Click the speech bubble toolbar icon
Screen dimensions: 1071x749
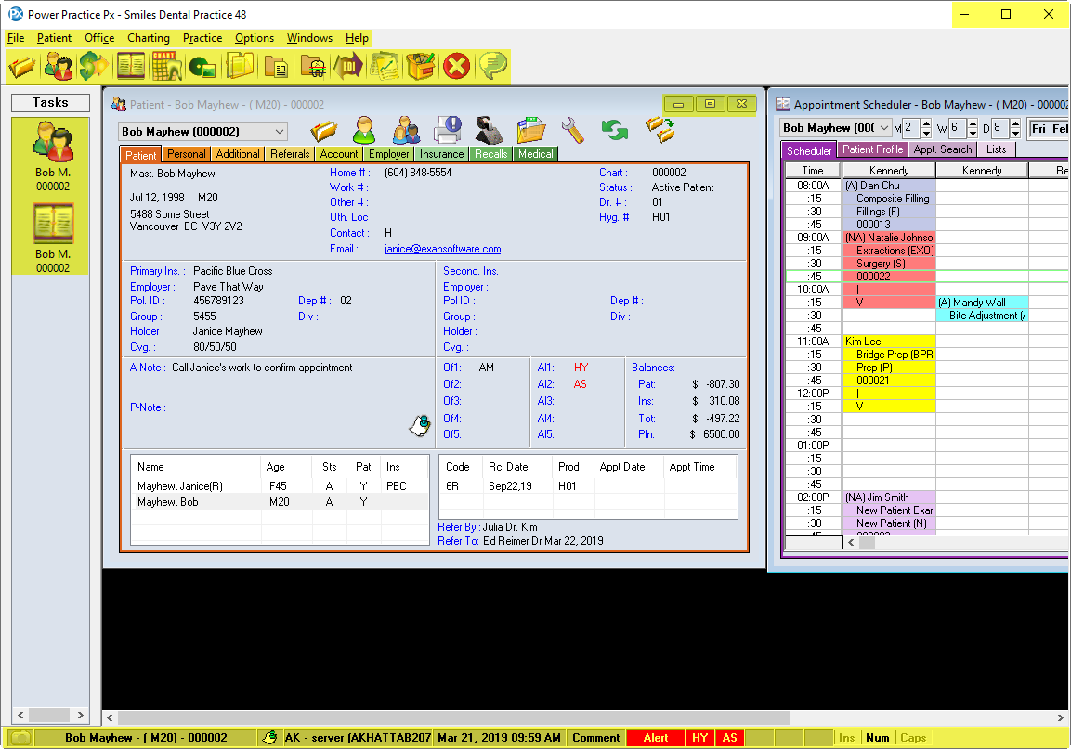click(x=492, y=67)
